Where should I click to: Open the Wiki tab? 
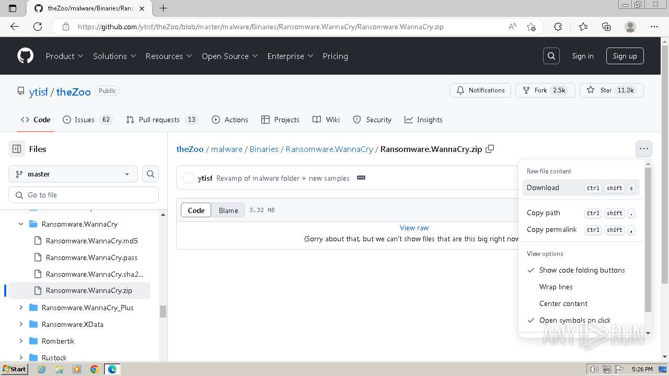coord(326,120)
